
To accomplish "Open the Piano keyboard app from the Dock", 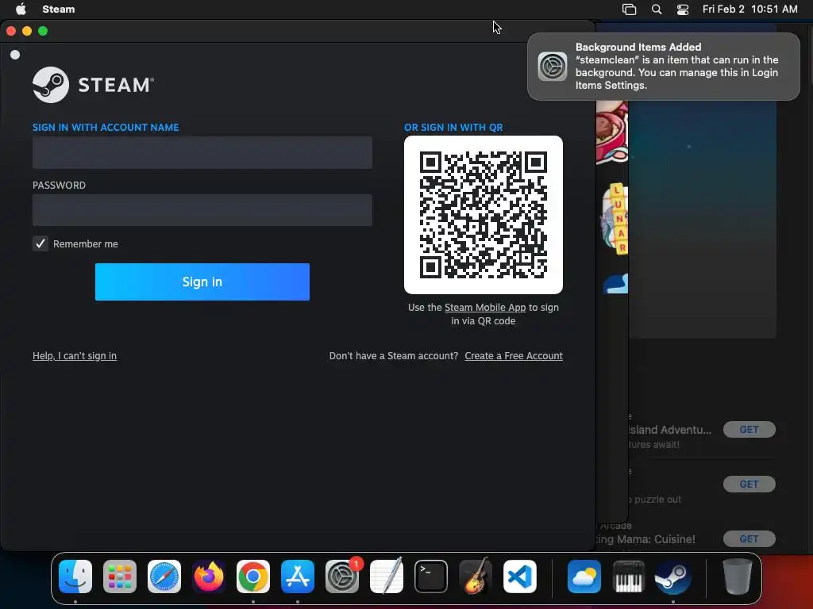I will click(x=629, y=576).
